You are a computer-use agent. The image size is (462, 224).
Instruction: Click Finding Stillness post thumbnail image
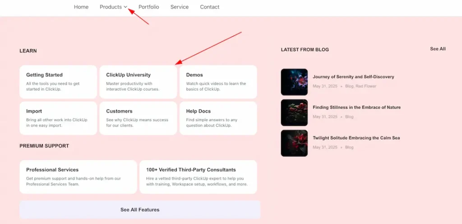tap(294, 113)
